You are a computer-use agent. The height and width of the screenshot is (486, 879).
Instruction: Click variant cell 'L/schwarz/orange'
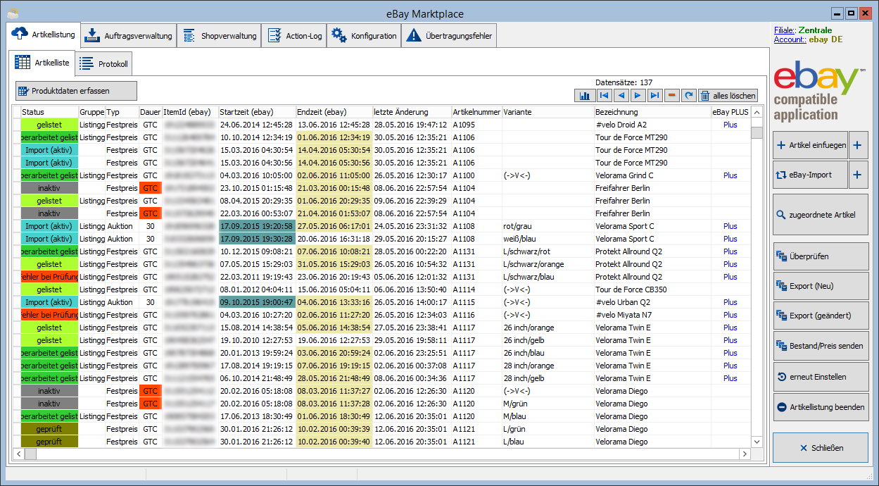coord(548,264)
